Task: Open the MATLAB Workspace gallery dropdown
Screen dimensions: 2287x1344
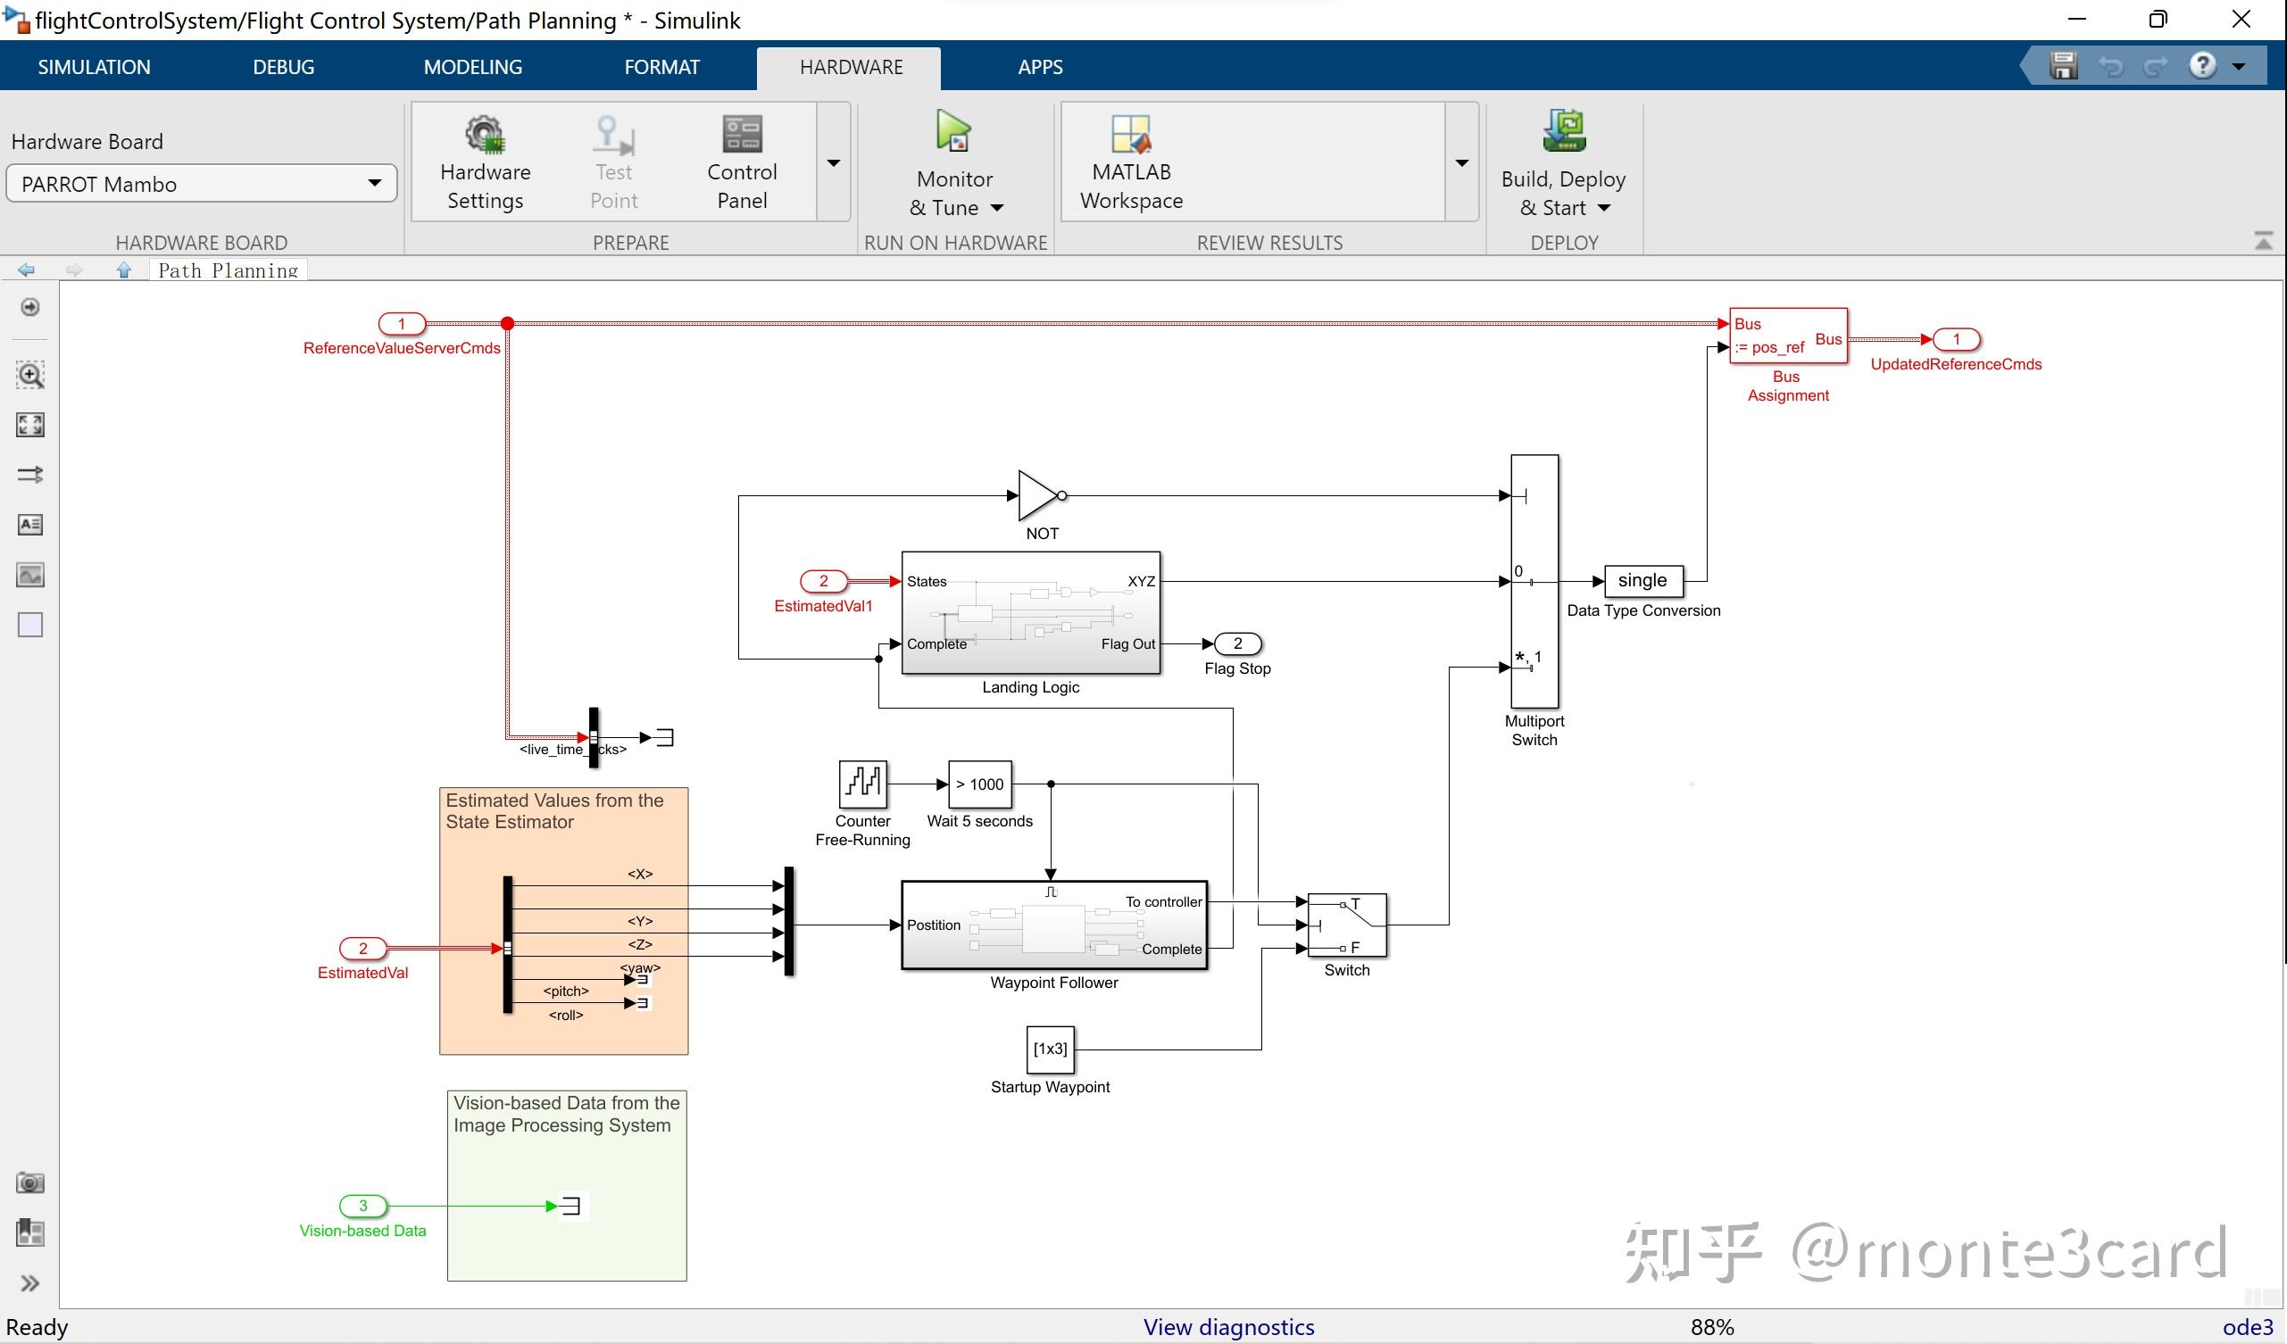Action: [1461, 163]
